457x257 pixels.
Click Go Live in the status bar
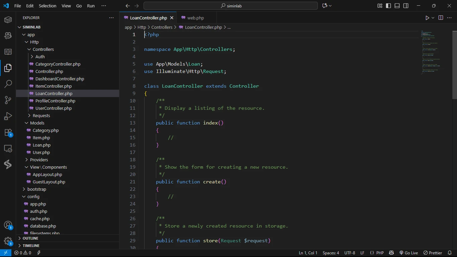tap(408, 253)
